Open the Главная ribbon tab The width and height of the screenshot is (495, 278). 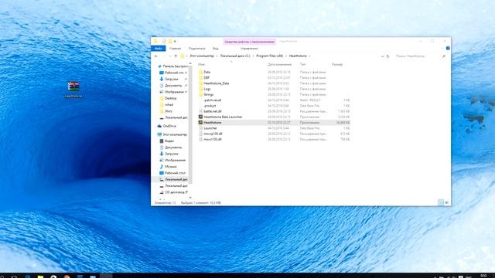(176, 49)
